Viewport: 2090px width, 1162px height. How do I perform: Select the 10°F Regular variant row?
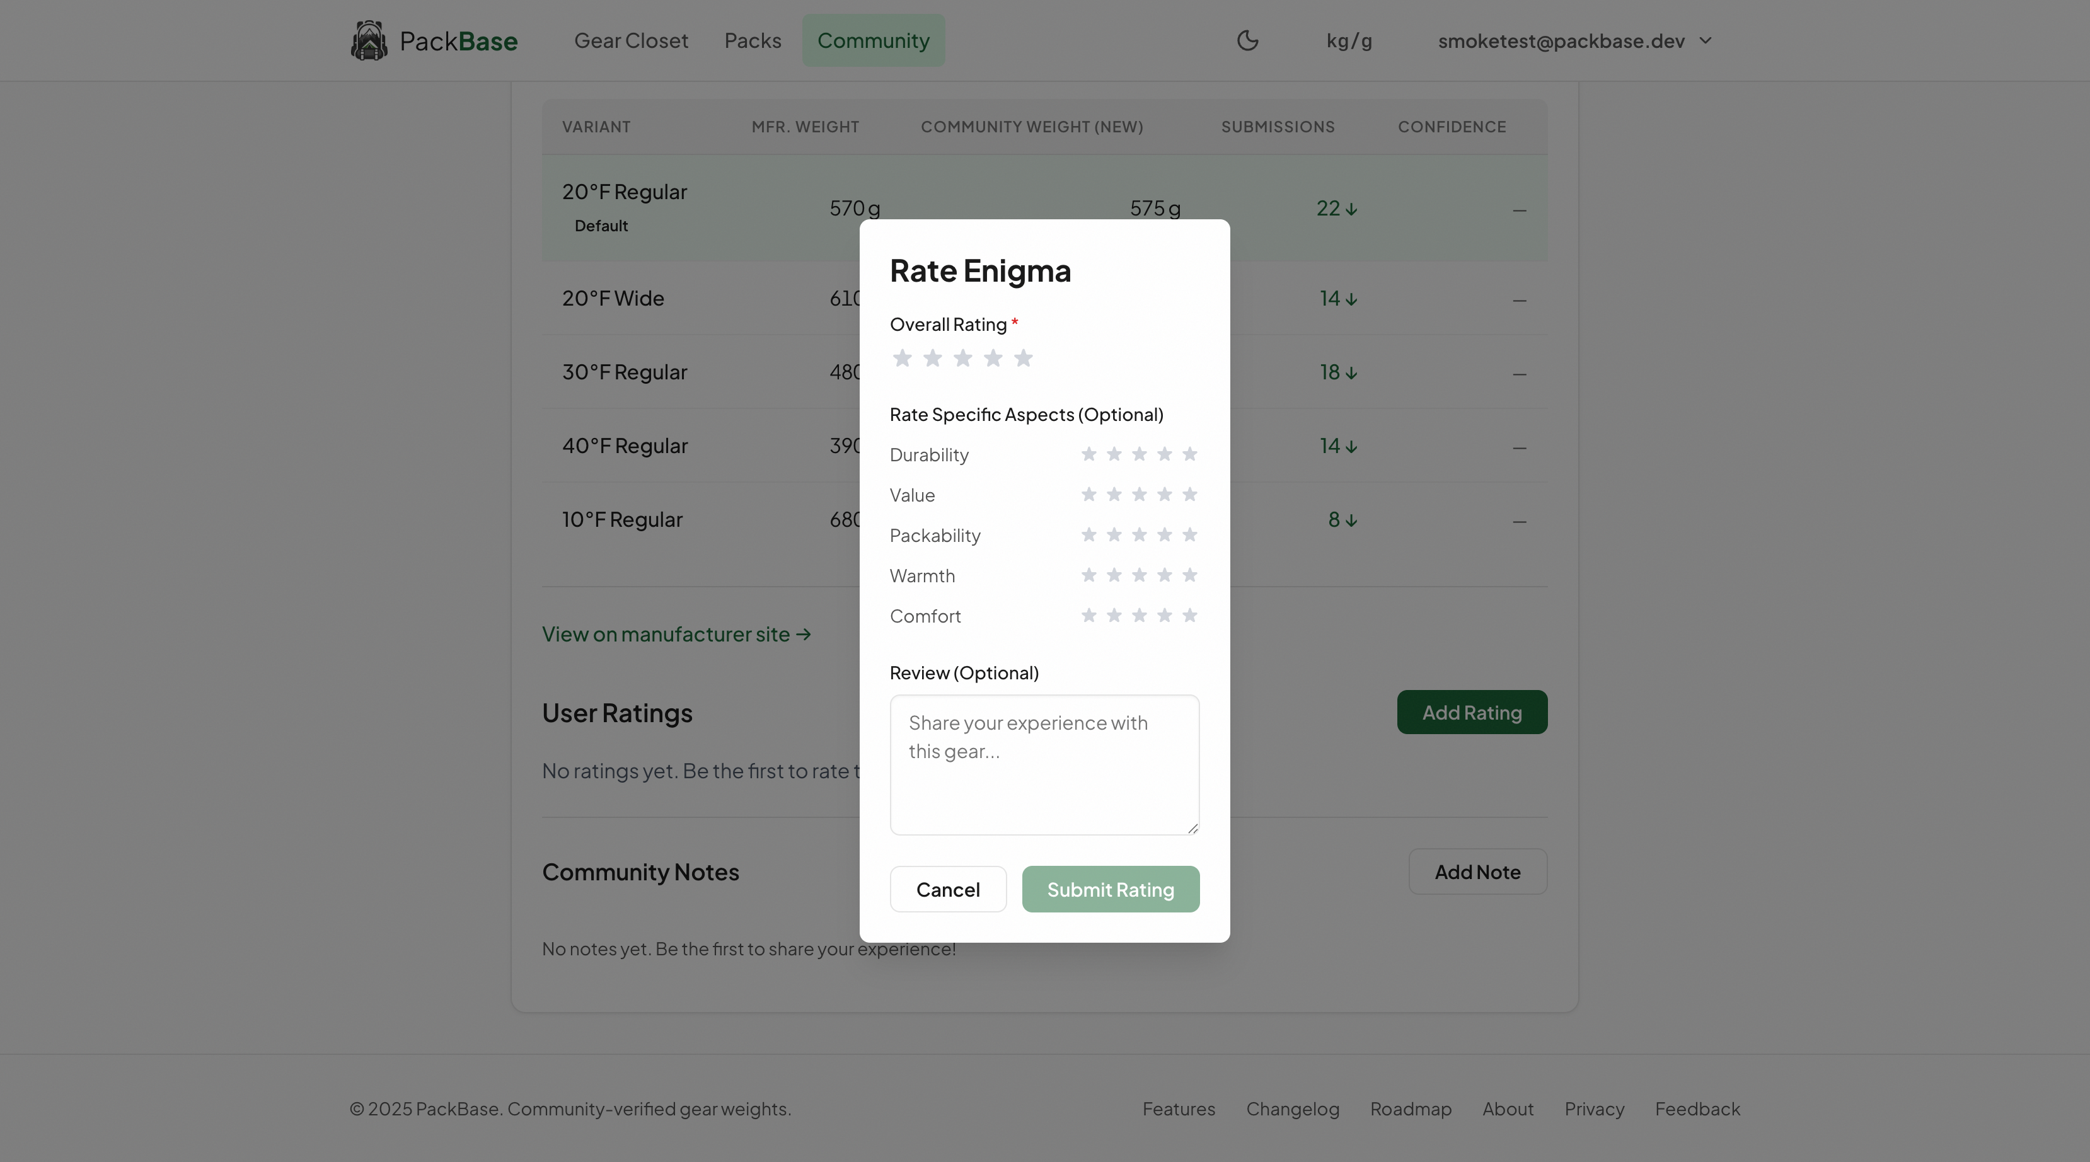tap(1044, 519)
